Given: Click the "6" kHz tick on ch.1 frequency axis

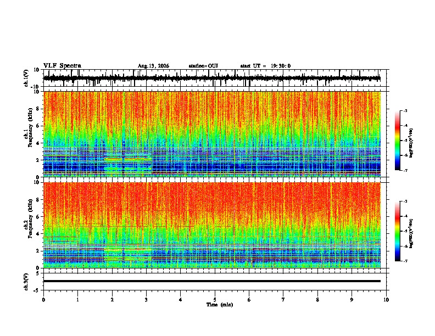Looking at the screenshot, I should (x=38, y=126).
